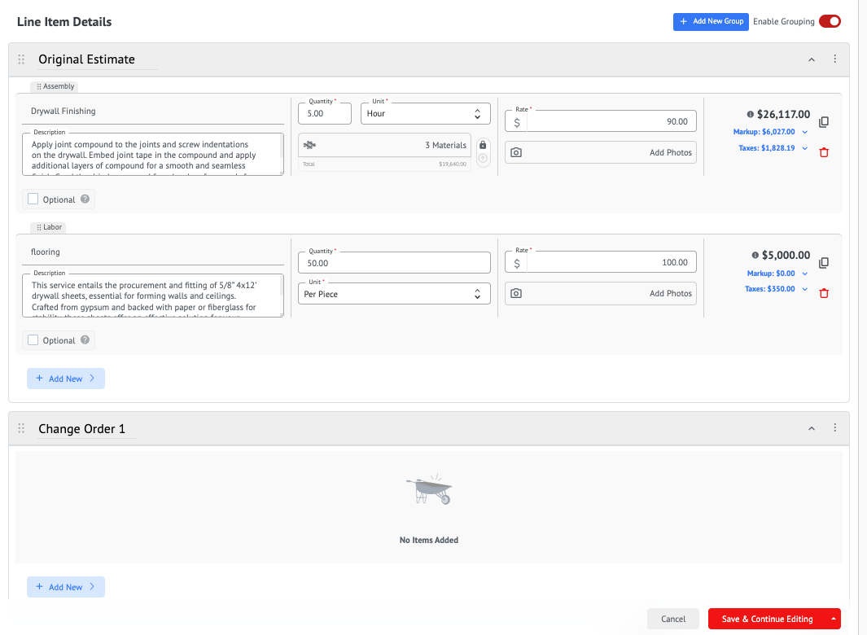The height and width of the screenshot is (635, 867).
Task: Click the lock icon beside 3 Materials
Action: (483, 145)
